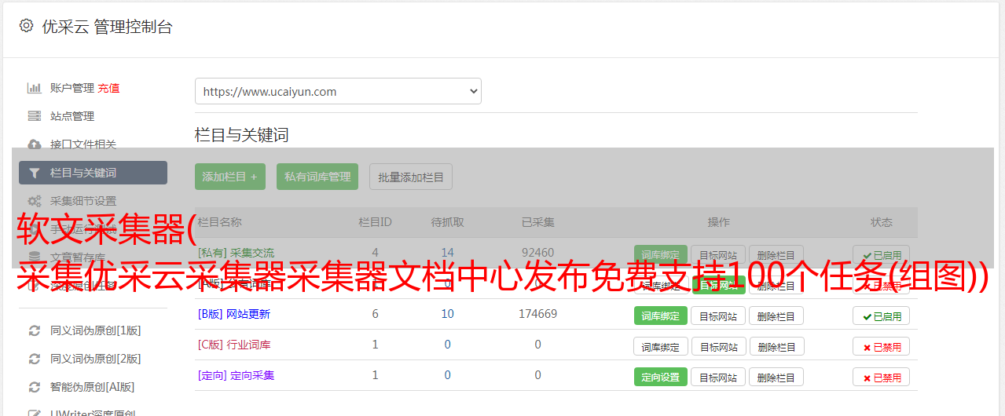Click the cloud icon for 接口文件相关
1005x416 pixels.
pos(34,144)
